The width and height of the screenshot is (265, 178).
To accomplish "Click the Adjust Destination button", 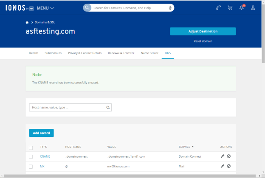I will tap(203, 31).
